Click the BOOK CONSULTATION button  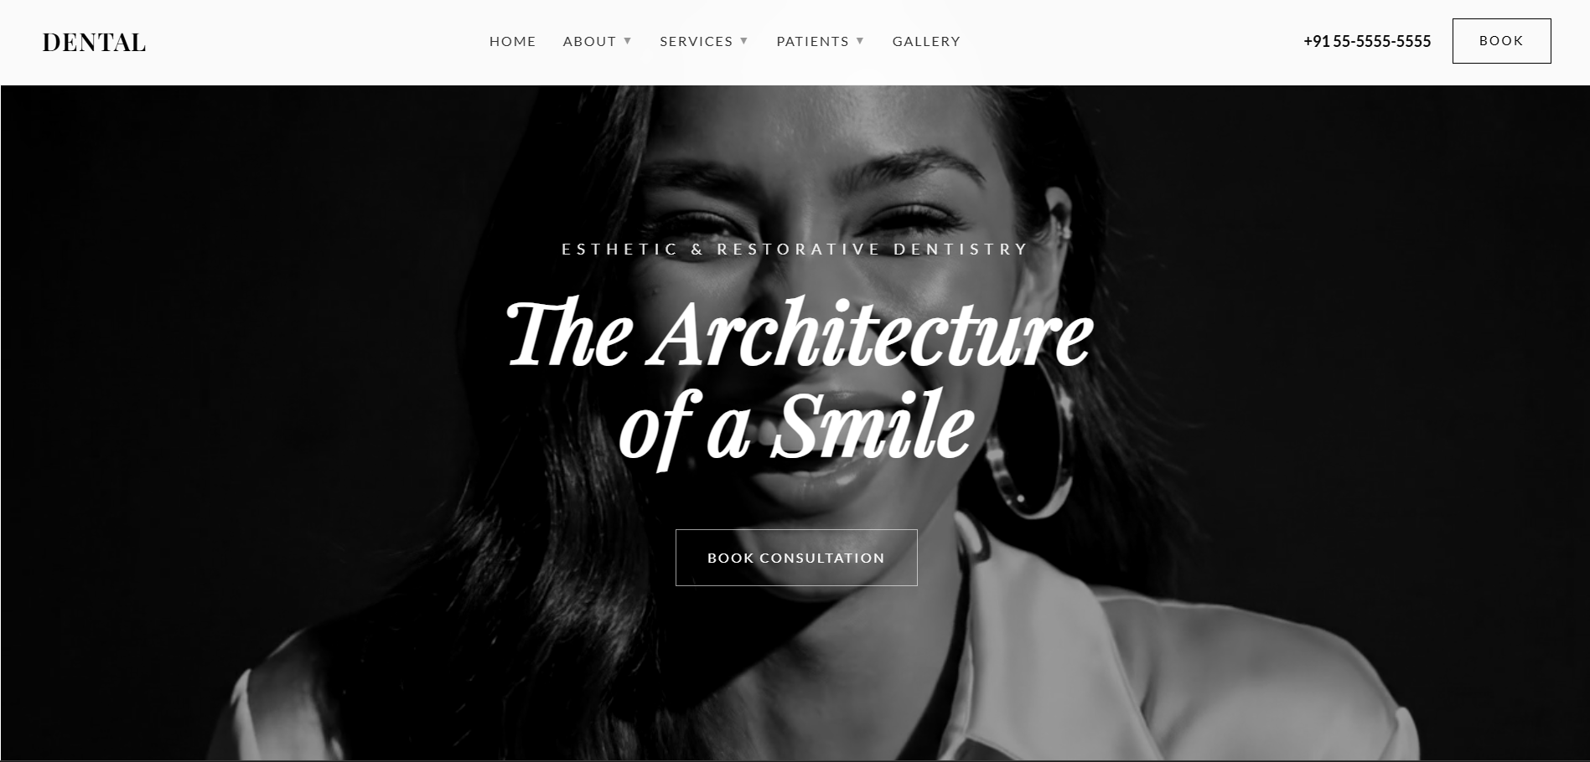pyautogui.click(x=796, y=558)
